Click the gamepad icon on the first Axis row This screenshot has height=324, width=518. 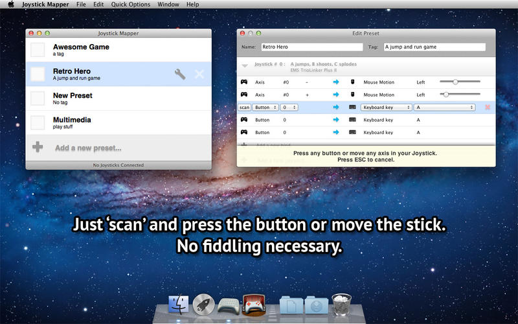pos(244,82)
